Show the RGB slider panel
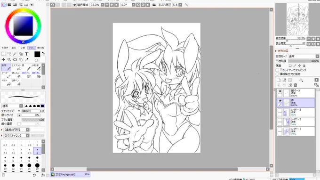 coord(9,5)
